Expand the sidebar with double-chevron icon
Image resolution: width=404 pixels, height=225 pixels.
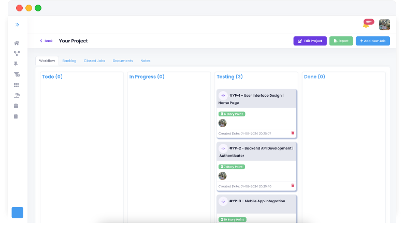pos(17,25)
